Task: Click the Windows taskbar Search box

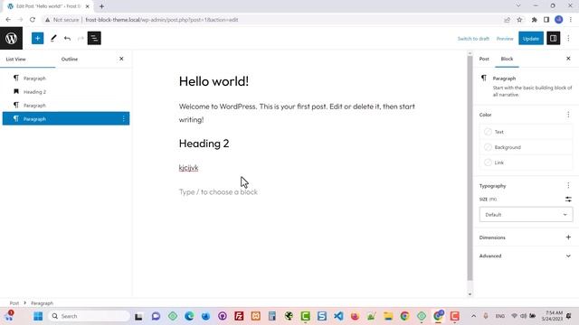Action: (x=89, y=316)
